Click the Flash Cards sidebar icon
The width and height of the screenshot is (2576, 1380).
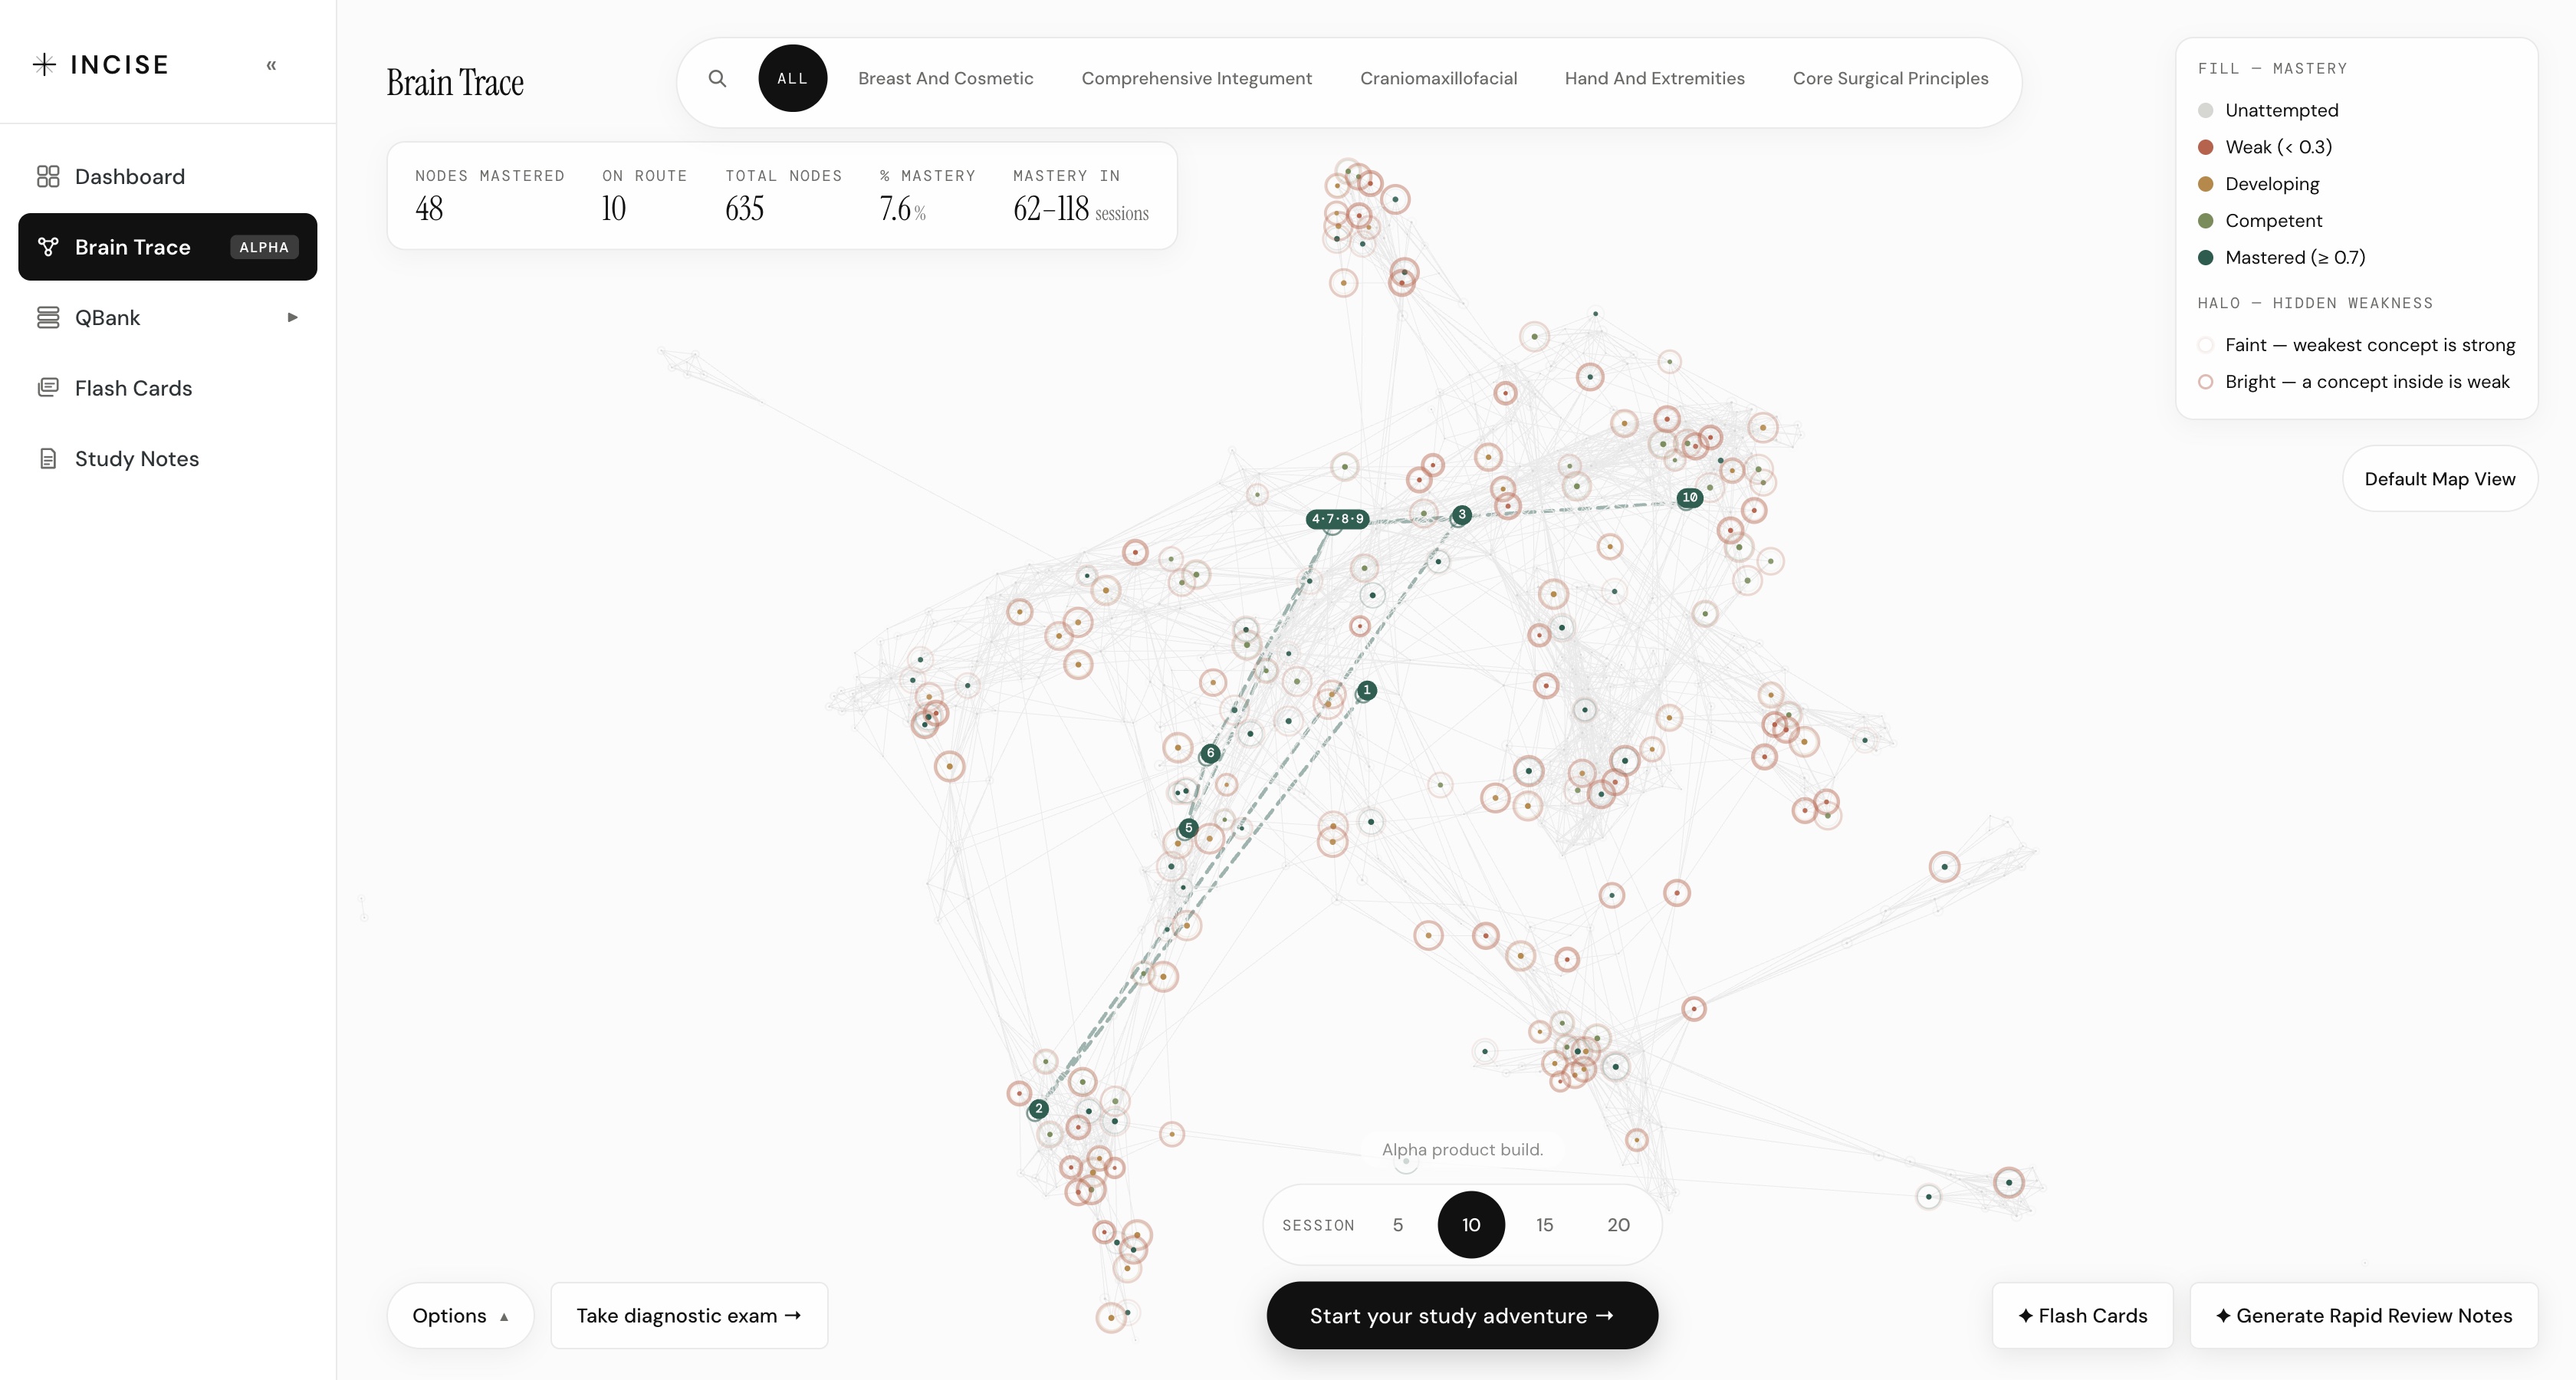[x=48, y=388]
